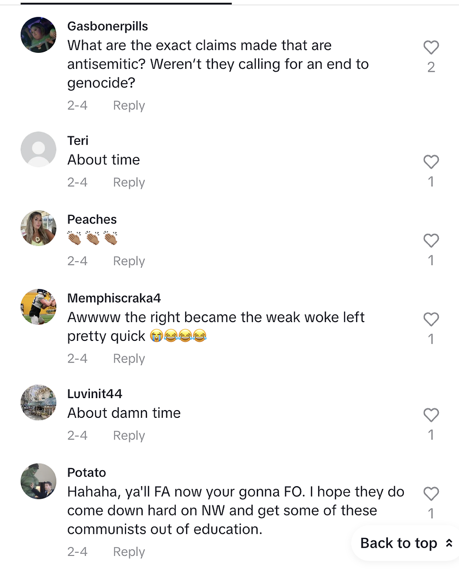Reply to Potato's comment
This screenshot has width=459, height=577.
click(x=129, y=552)
